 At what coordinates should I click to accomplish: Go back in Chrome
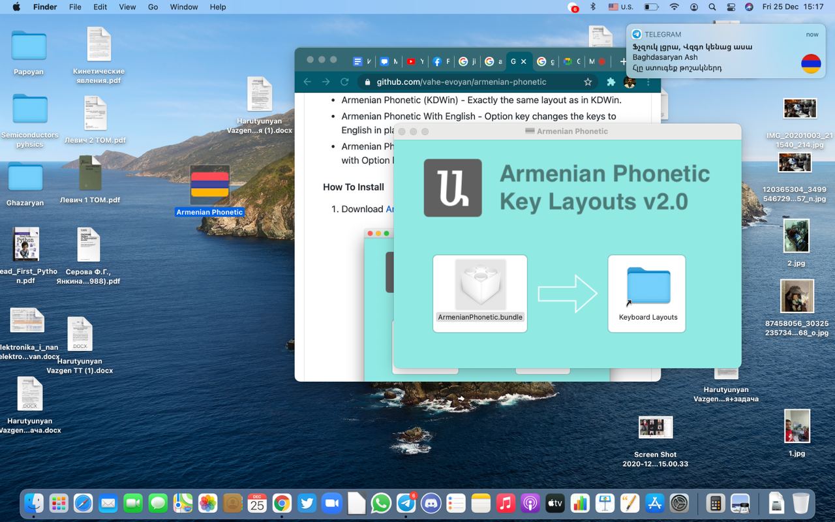click(307, 82)
